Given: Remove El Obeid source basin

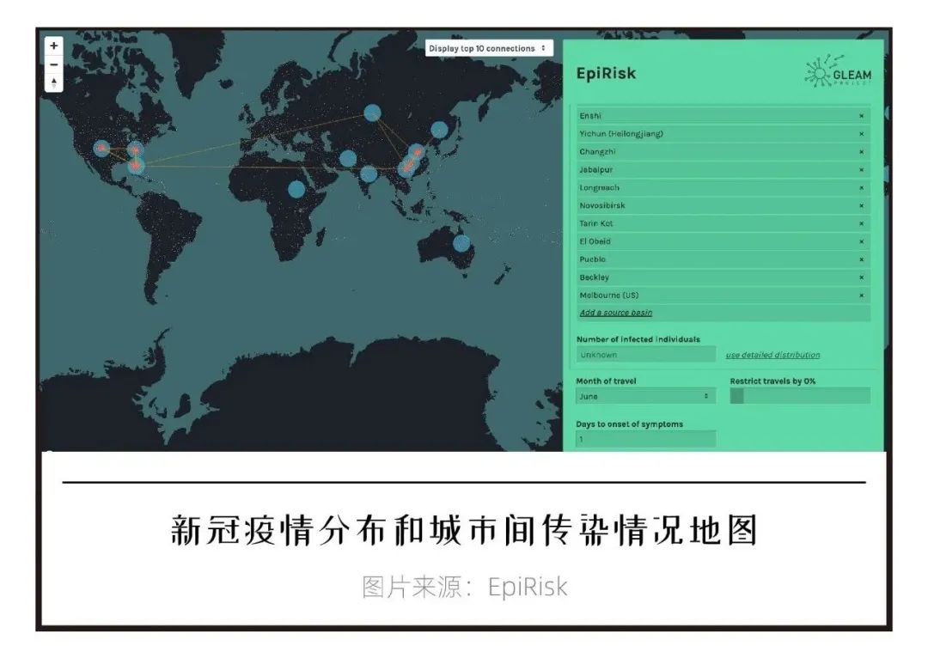Looking at the screenshot, I should [x=861, y=241].
